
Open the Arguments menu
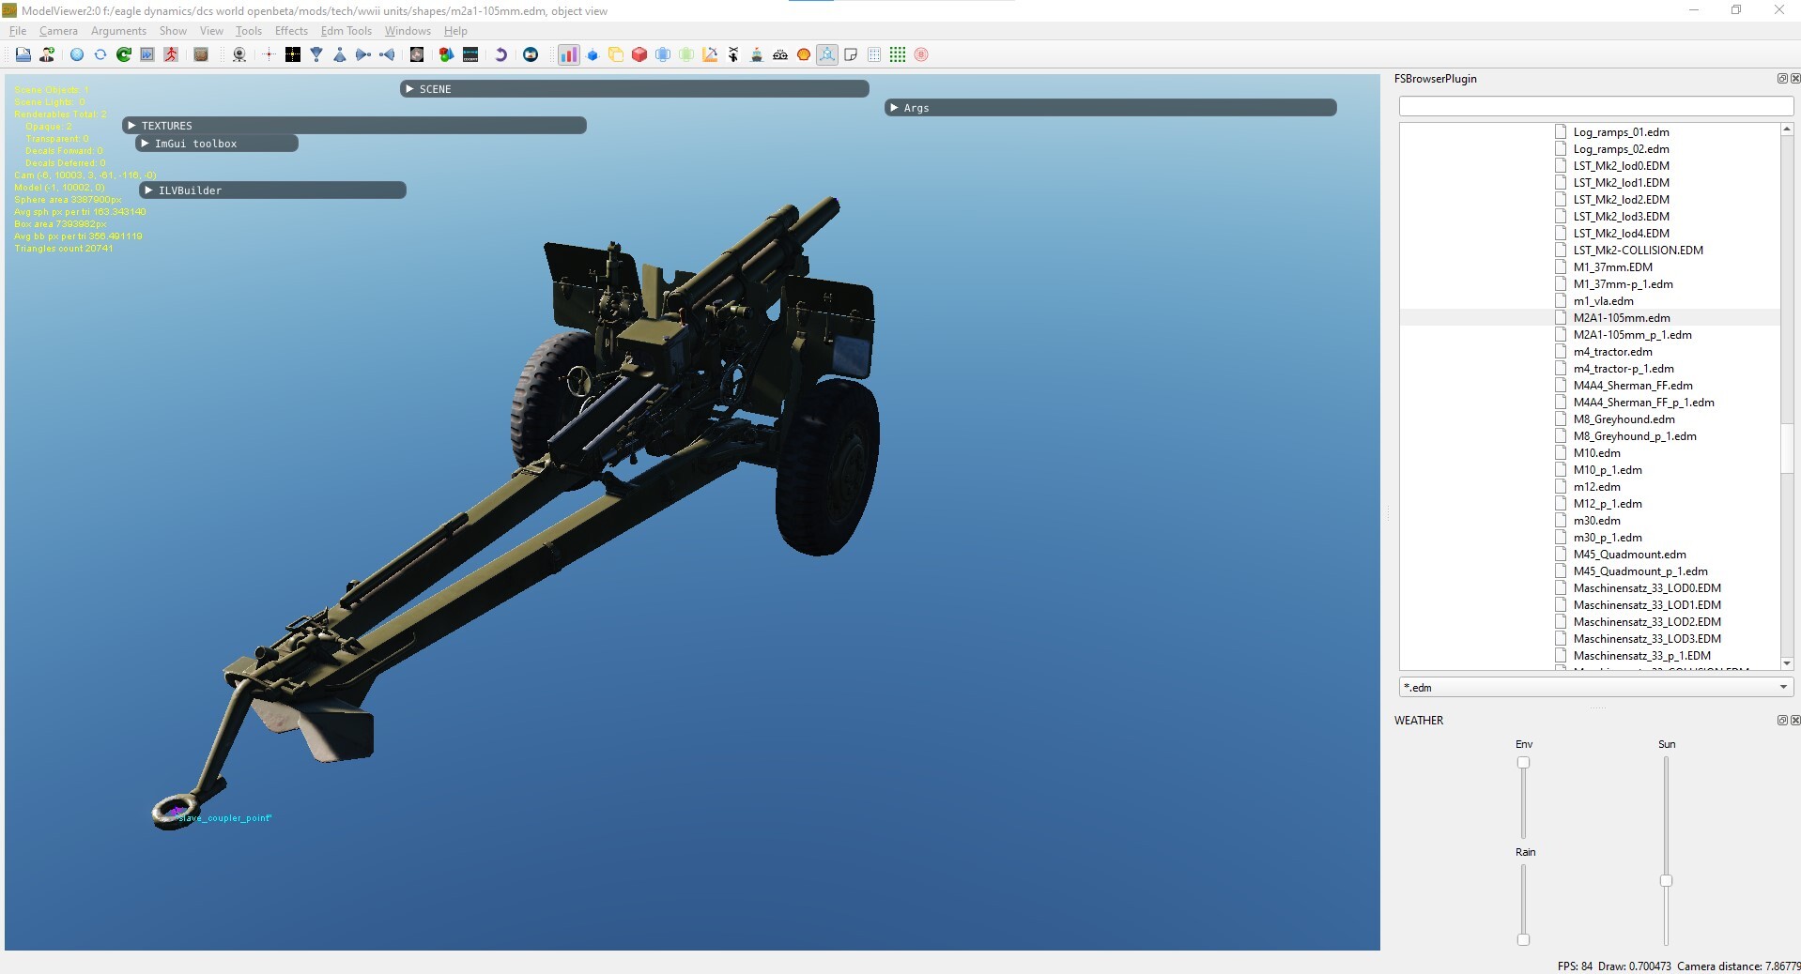pyautogui.click(x=118, y=31)
